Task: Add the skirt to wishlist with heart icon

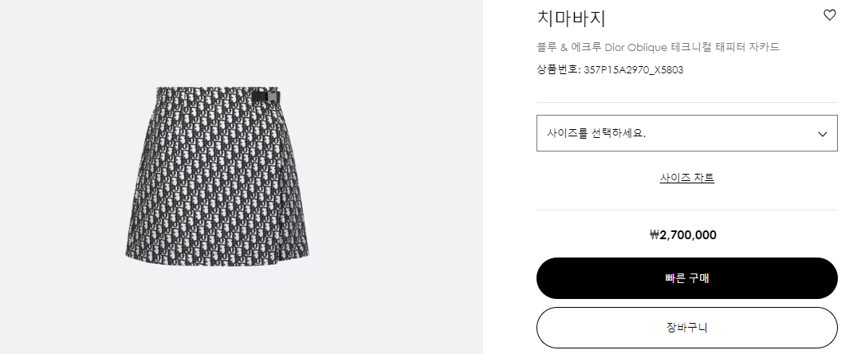Action: [829, 15]
